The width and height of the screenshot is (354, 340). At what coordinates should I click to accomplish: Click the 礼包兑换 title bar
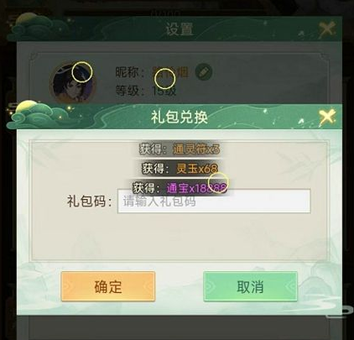180,117
